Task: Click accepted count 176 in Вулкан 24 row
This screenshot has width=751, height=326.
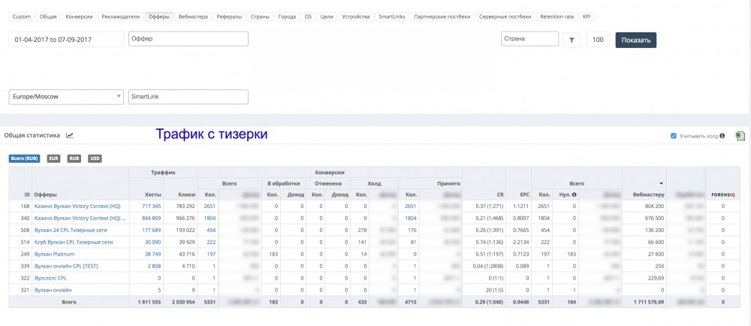Action: 412,231
